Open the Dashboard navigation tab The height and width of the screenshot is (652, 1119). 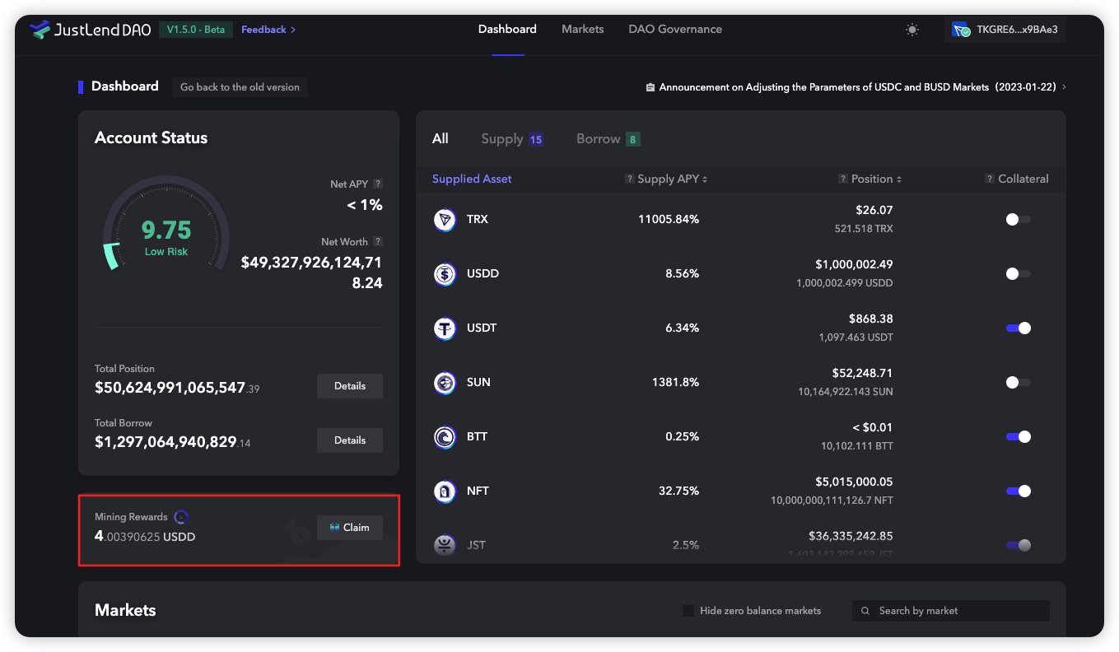pos(507,30)
